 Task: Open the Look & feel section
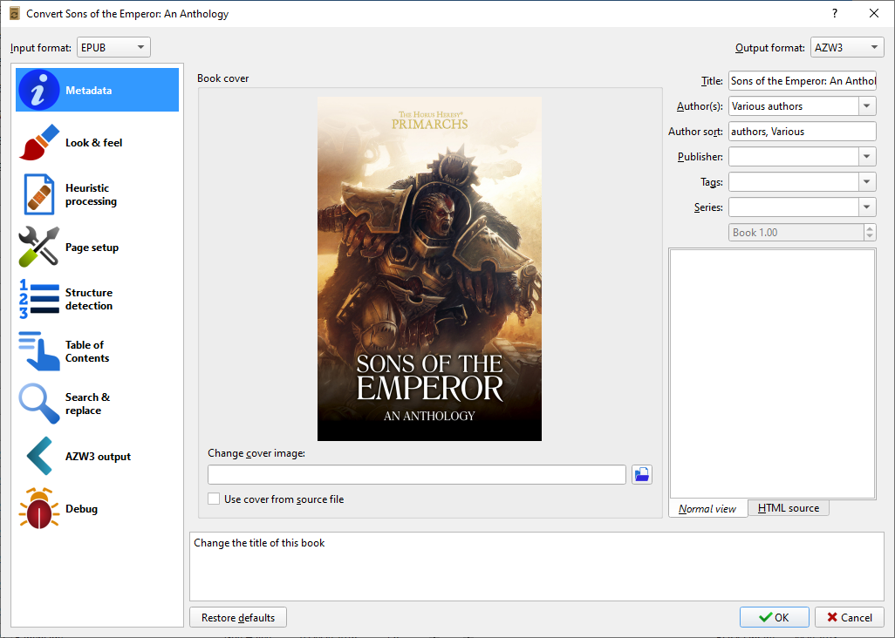96,142
